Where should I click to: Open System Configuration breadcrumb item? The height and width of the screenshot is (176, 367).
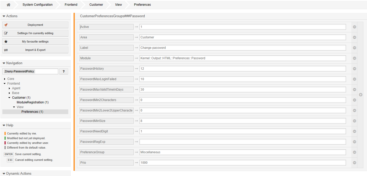pos(37,5)
